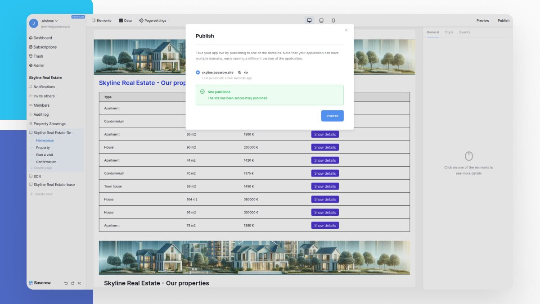The width and height of the screenshot is (540, 304).
Task: Show details for 95 m2 House row
Action: pos(325,213)
